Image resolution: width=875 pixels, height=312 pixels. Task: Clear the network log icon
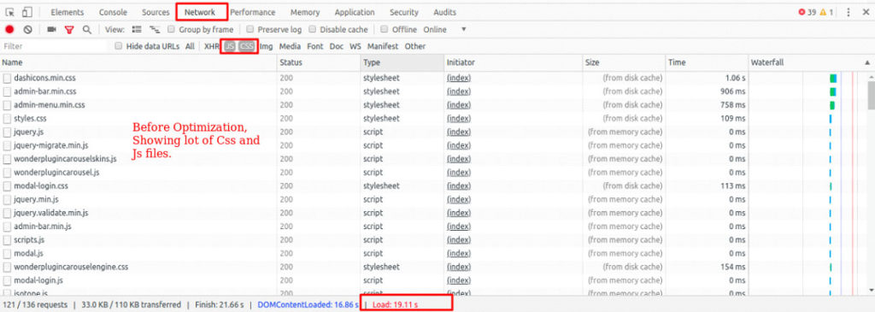27,30
